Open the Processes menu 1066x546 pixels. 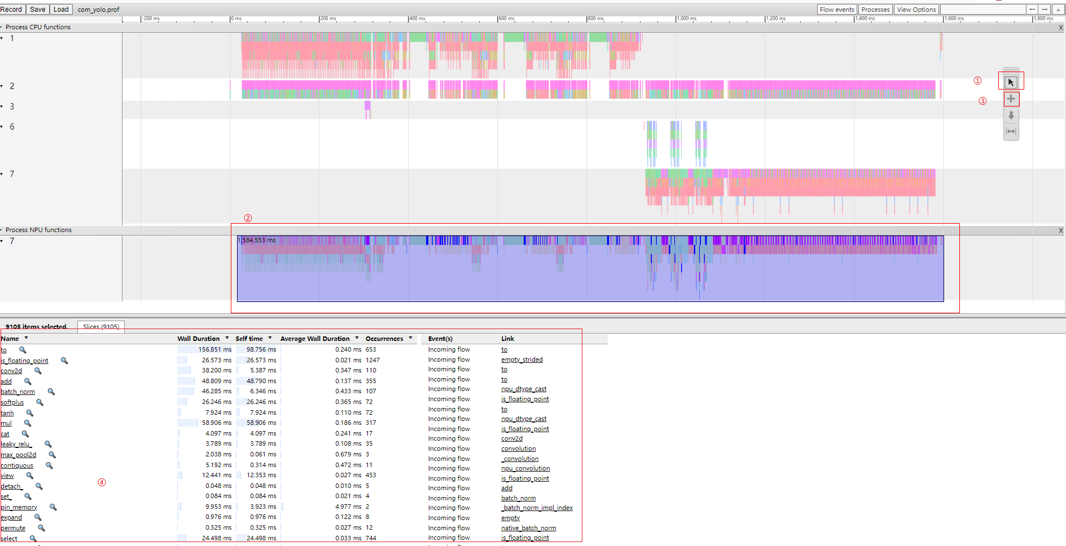[875, 10]
